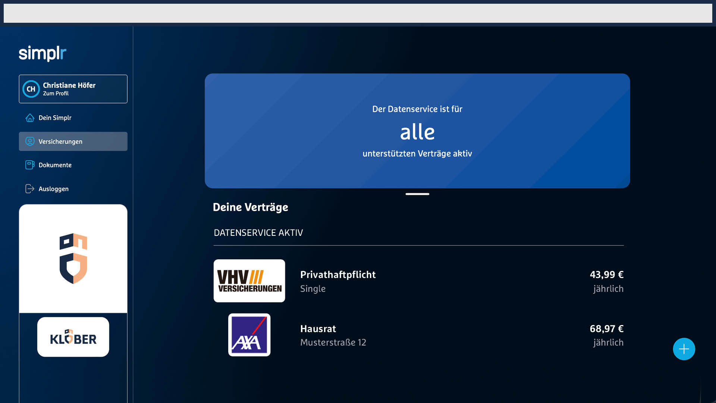Activate the Datenservice banner card

point(417,131)
